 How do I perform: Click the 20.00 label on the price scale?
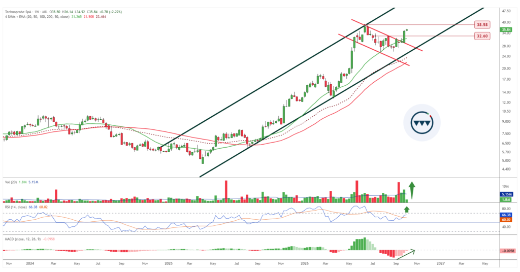click(x=506, y=69)
